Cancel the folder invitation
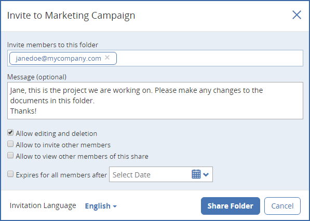This screenshot has width=310, height=221. tap(282, 206)
